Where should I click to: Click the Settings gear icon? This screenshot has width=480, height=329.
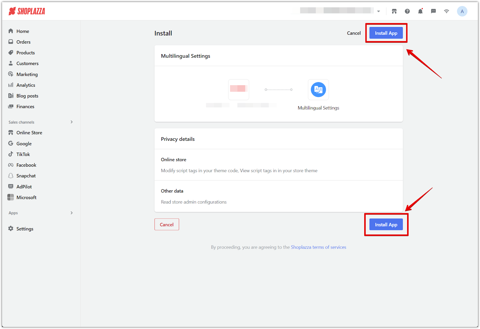pos(11,229)
